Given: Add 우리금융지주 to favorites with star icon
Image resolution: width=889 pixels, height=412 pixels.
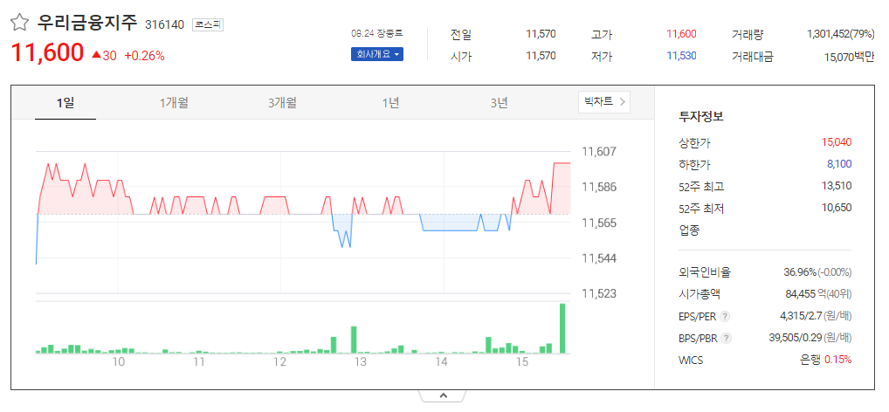Looking at the screenshot, I should [x=19, y=23].
